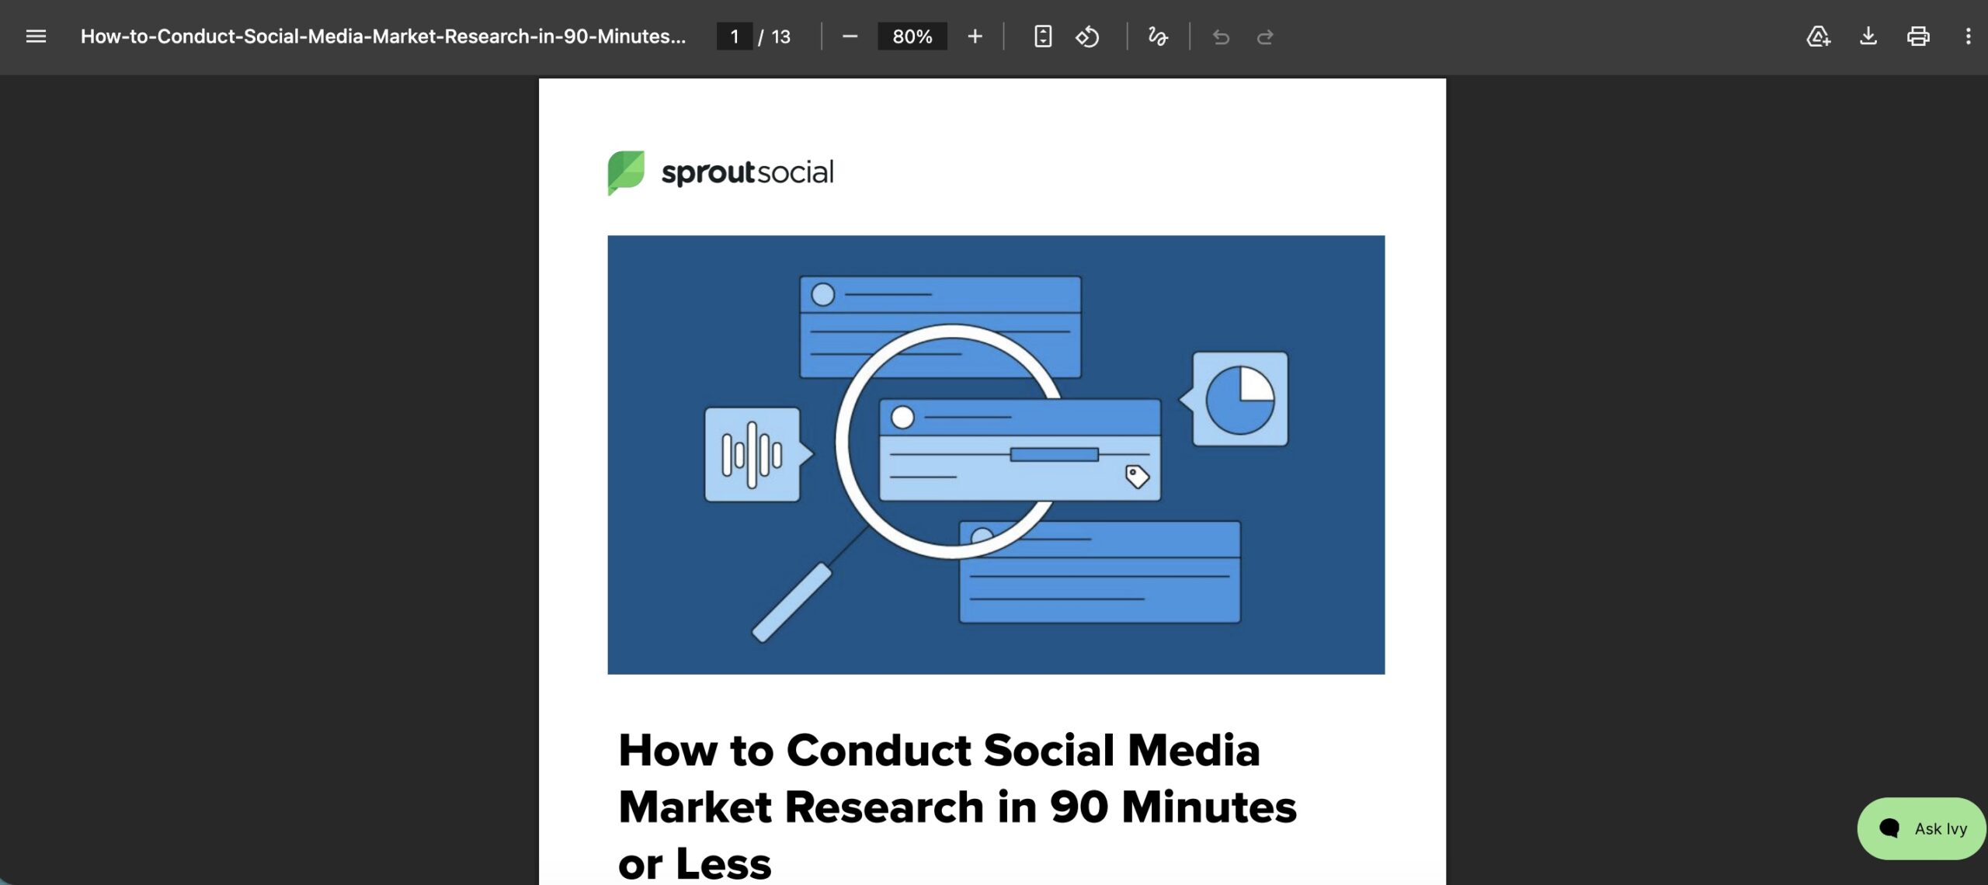Click the undo arrow icon
This screenshot has width=1988, height=885.
pos(1221,36)
